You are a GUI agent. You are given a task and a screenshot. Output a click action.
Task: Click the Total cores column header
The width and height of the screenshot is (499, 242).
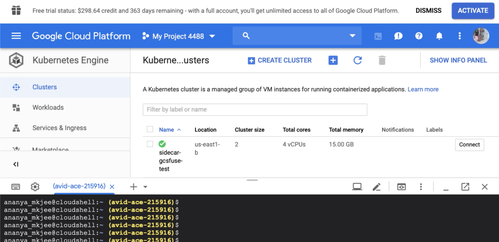[x=296, y=129]
